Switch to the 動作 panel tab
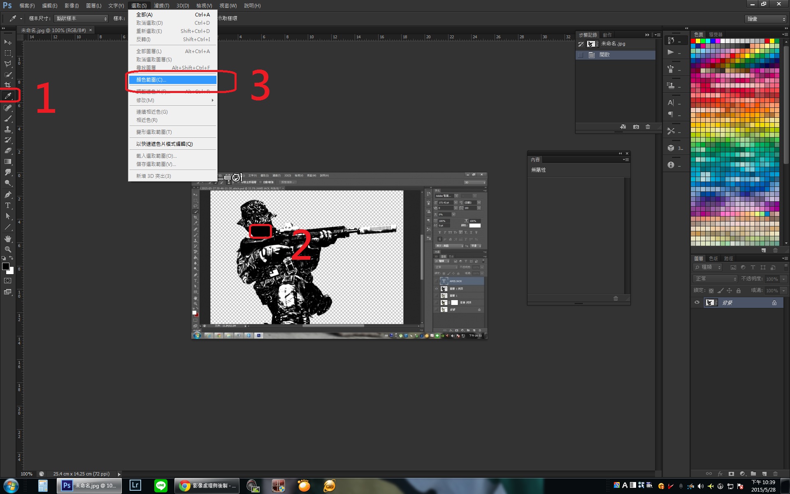Image resolution: width=790 pixels, height=494 pixels. point(607,35)
